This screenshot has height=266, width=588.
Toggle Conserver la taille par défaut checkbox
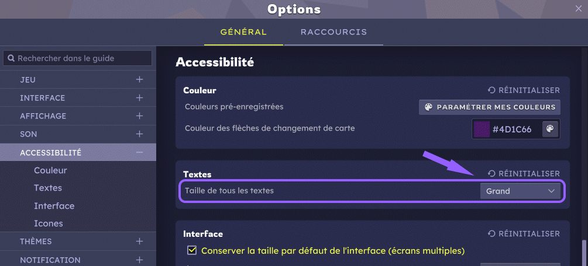(x=191, y=251)
